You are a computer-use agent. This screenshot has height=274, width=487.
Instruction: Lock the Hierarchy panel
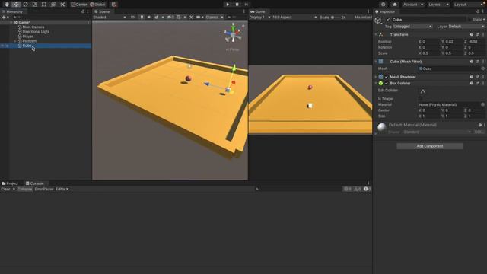point(83,11)
